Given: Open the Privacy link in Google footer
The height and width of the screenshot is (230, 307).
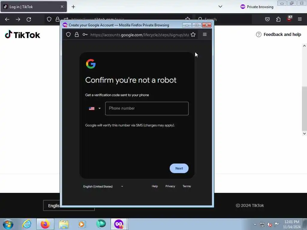Looking at the screenshot, I should 170,186.
